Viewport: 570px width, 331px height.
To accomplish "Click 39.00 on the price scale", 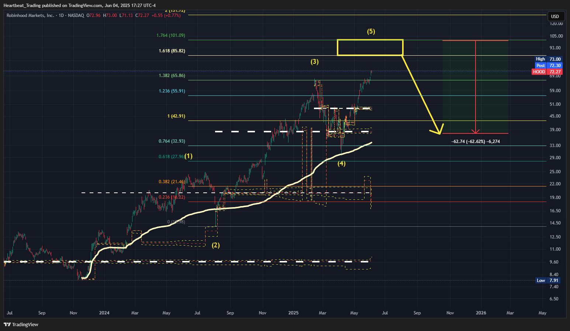I will 555,130.
